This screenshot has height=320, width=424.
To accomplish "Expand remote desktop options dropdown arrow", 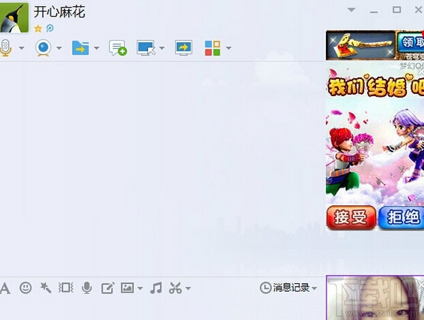I will 162,48.
